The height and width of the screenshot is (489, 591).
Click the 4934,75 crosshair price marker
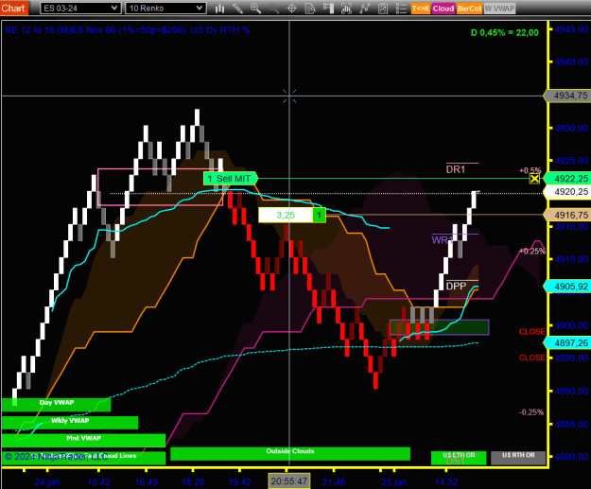pyautogui.click(x=568, y=96)
